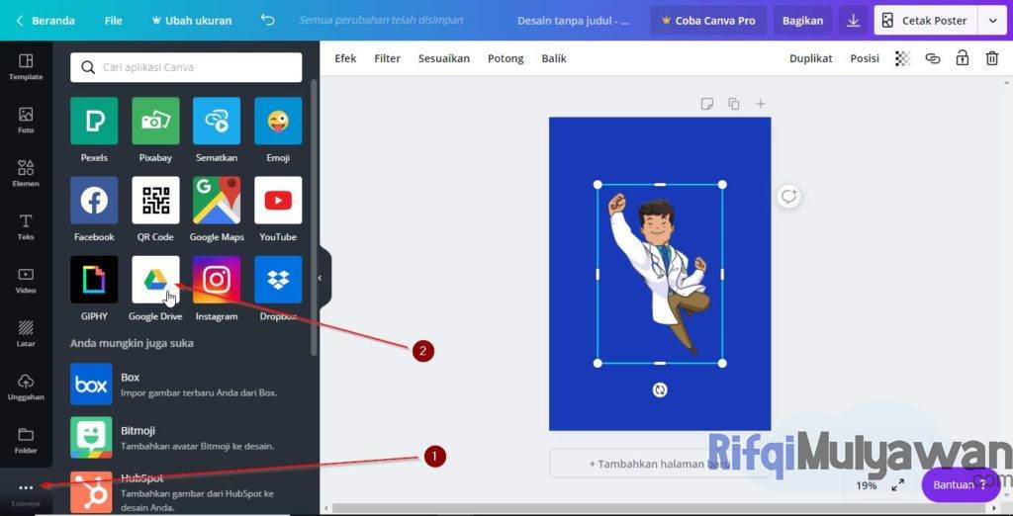Select the Facebook app

tap(94, 201)
